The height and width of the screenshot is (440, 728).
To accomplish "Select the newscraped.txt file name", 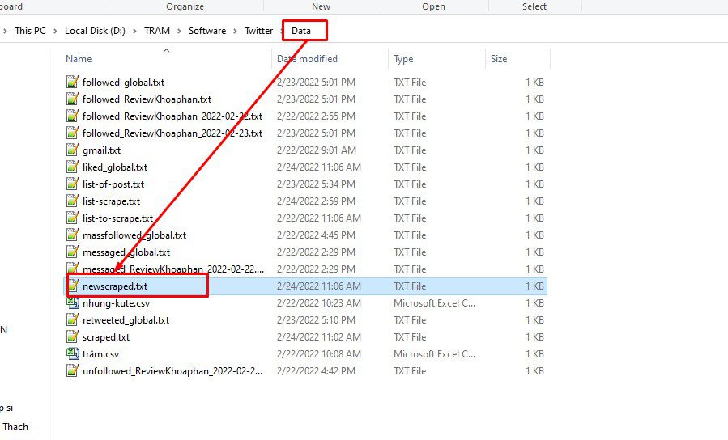I will click(x=115, y=286).
